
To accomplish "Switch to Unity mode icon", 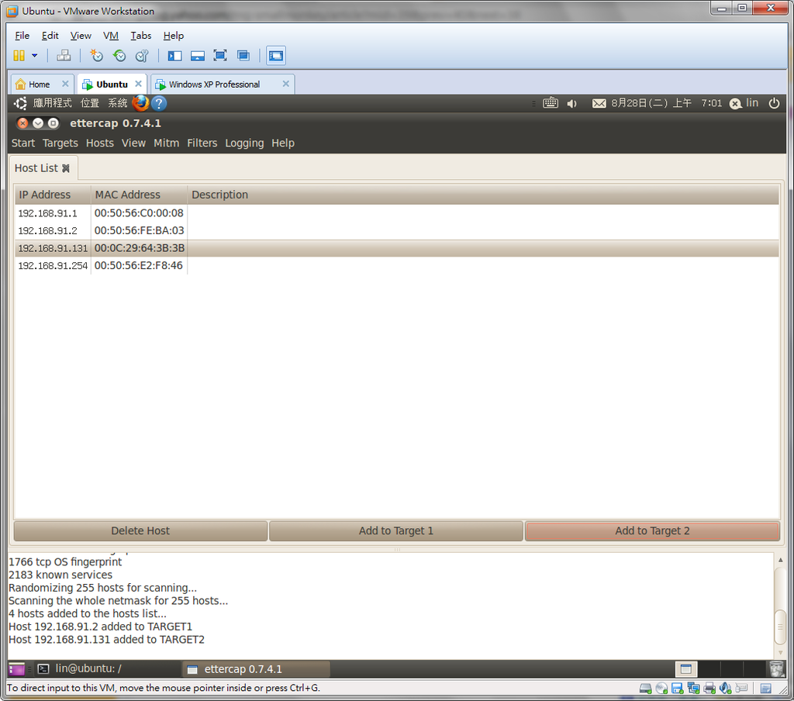I will click(x=243, y=56).
